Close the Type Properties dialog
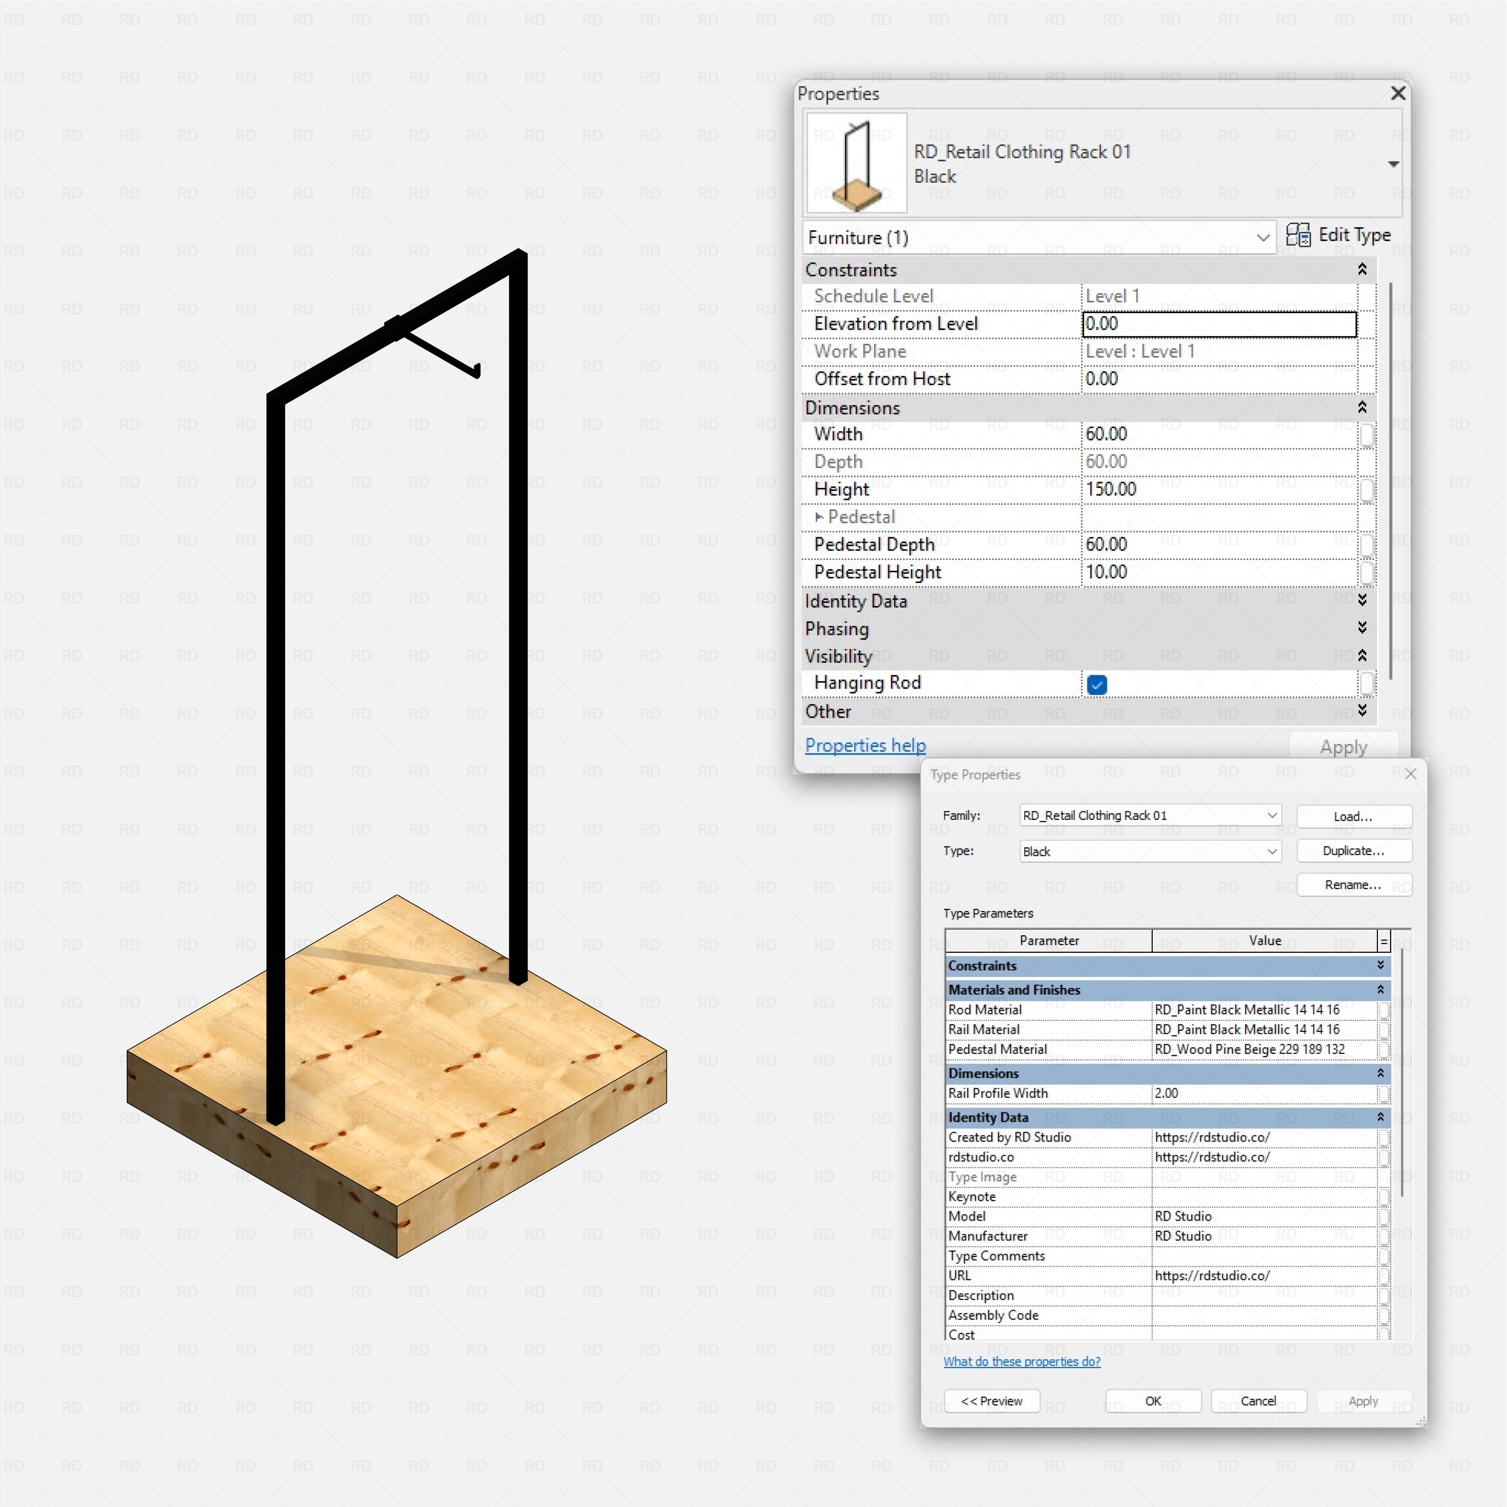 tap(1410, 774)
